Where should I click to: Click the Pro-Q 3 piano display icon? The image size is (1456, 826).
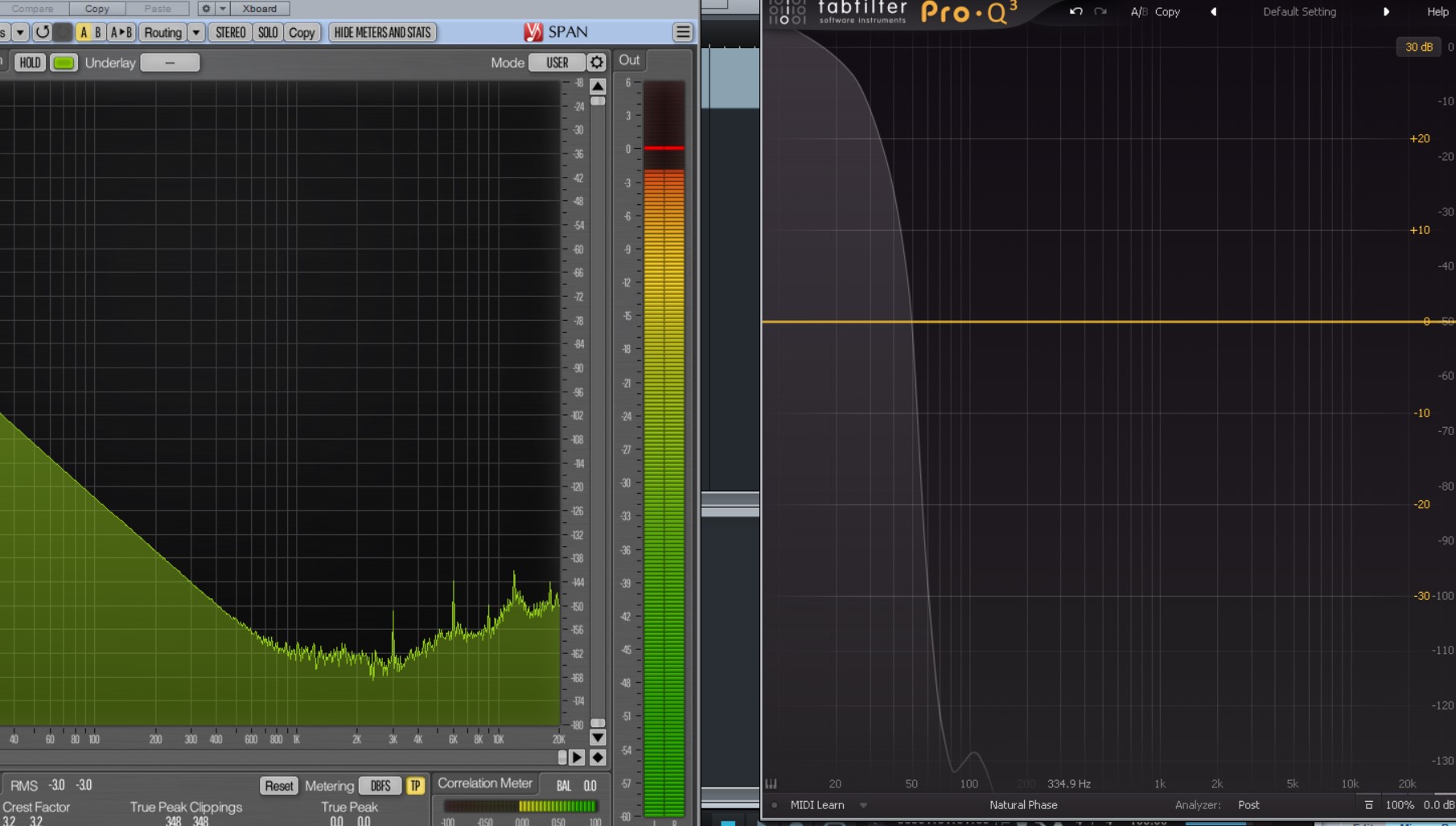click(x=771, y=783)
